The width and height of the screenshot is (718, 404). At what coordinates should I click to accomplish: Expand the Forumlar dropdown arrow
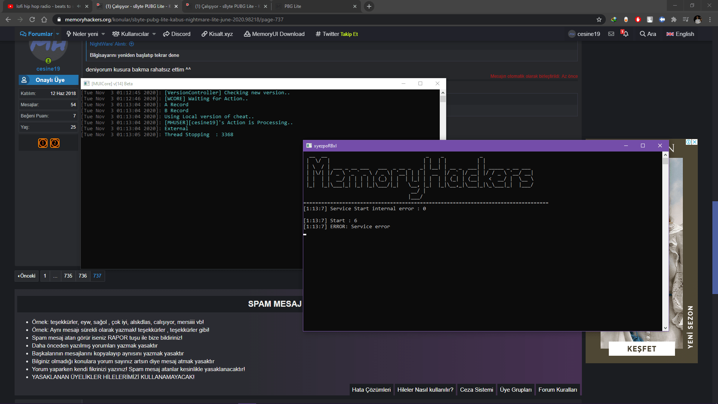(x=58, y=34)
